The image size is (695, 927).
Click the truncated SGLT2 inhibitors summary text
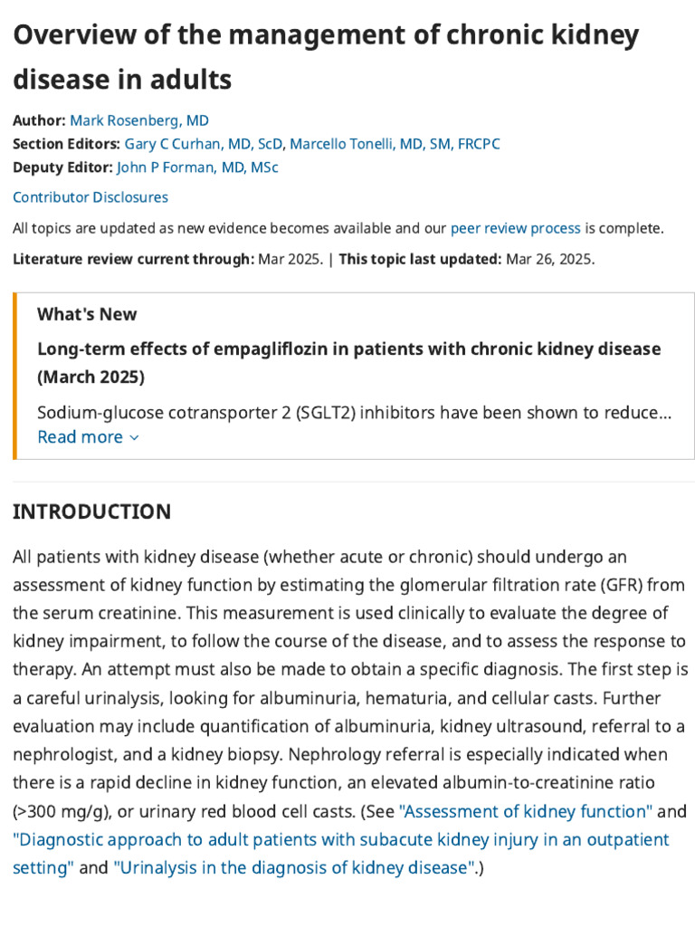[x=353, y=413]
